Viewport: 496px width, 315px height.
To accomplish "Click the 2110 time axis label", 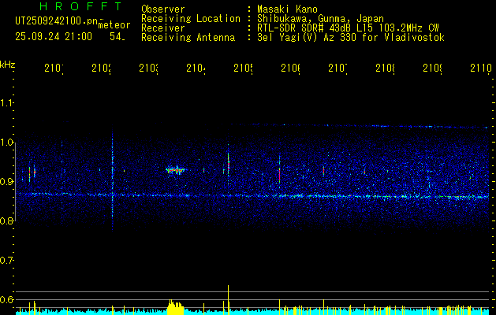I will (x=481, y=68).
